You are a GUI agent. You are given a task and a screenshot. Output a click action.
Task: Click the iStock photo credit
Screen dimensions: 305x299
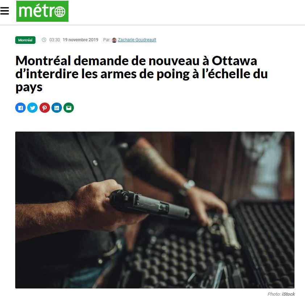pyautogui.click(x=288, y=294)
